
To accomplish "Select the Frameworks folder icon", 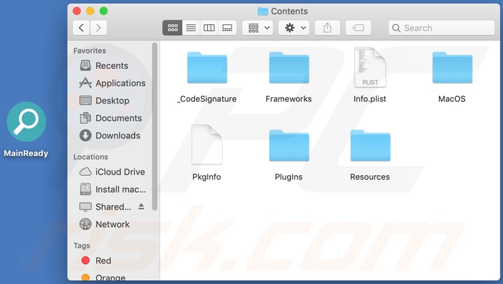I will point(289,67).
